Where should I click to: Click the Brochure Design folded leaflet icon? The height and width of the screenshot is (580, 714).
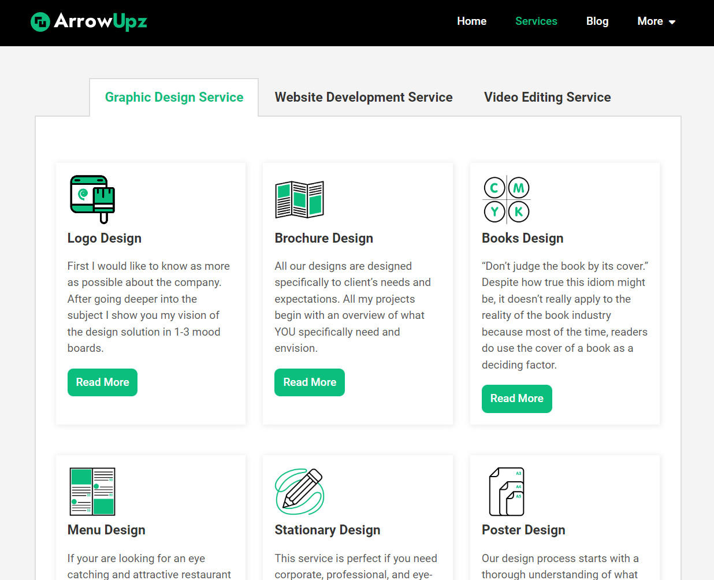[x=299, y=199]
